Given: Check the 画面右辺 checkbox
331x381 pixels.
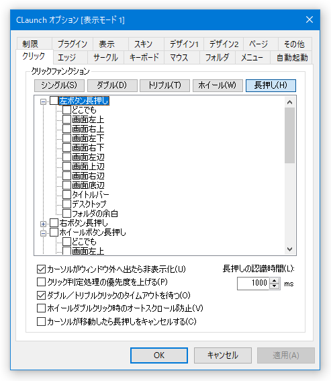Looking at the screenshot, I should (66, 175).
